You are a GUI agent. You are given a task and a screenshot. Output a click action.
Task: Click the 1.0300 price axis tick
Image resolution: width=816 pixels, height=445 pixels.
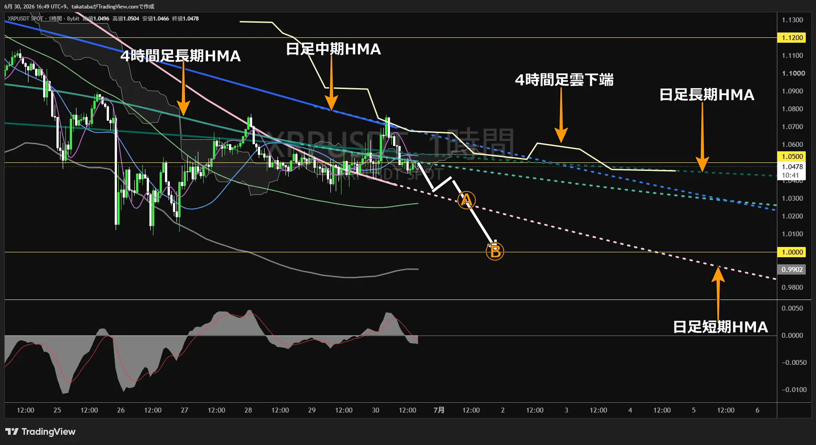(x=792, y=198)
